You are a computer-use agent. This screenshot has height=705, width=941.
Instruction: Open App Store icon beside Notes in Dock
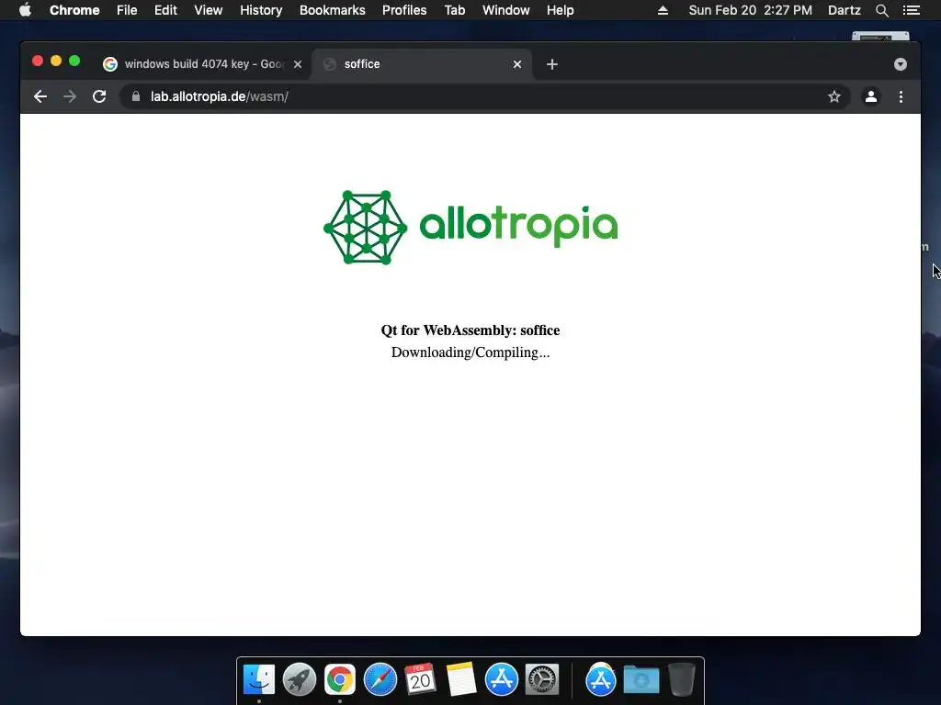[x=501, y=679]
